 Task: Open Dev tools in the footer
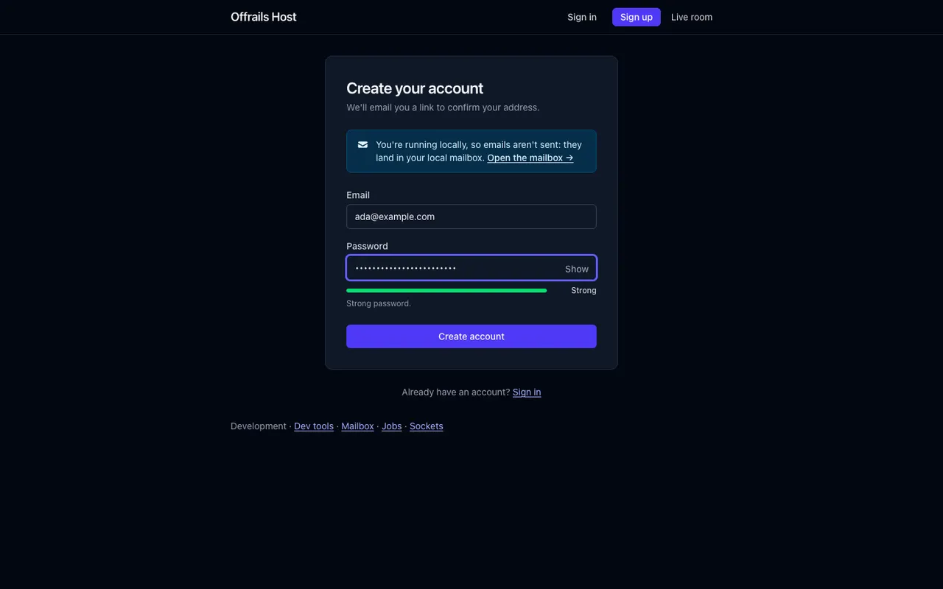point(314,426)
